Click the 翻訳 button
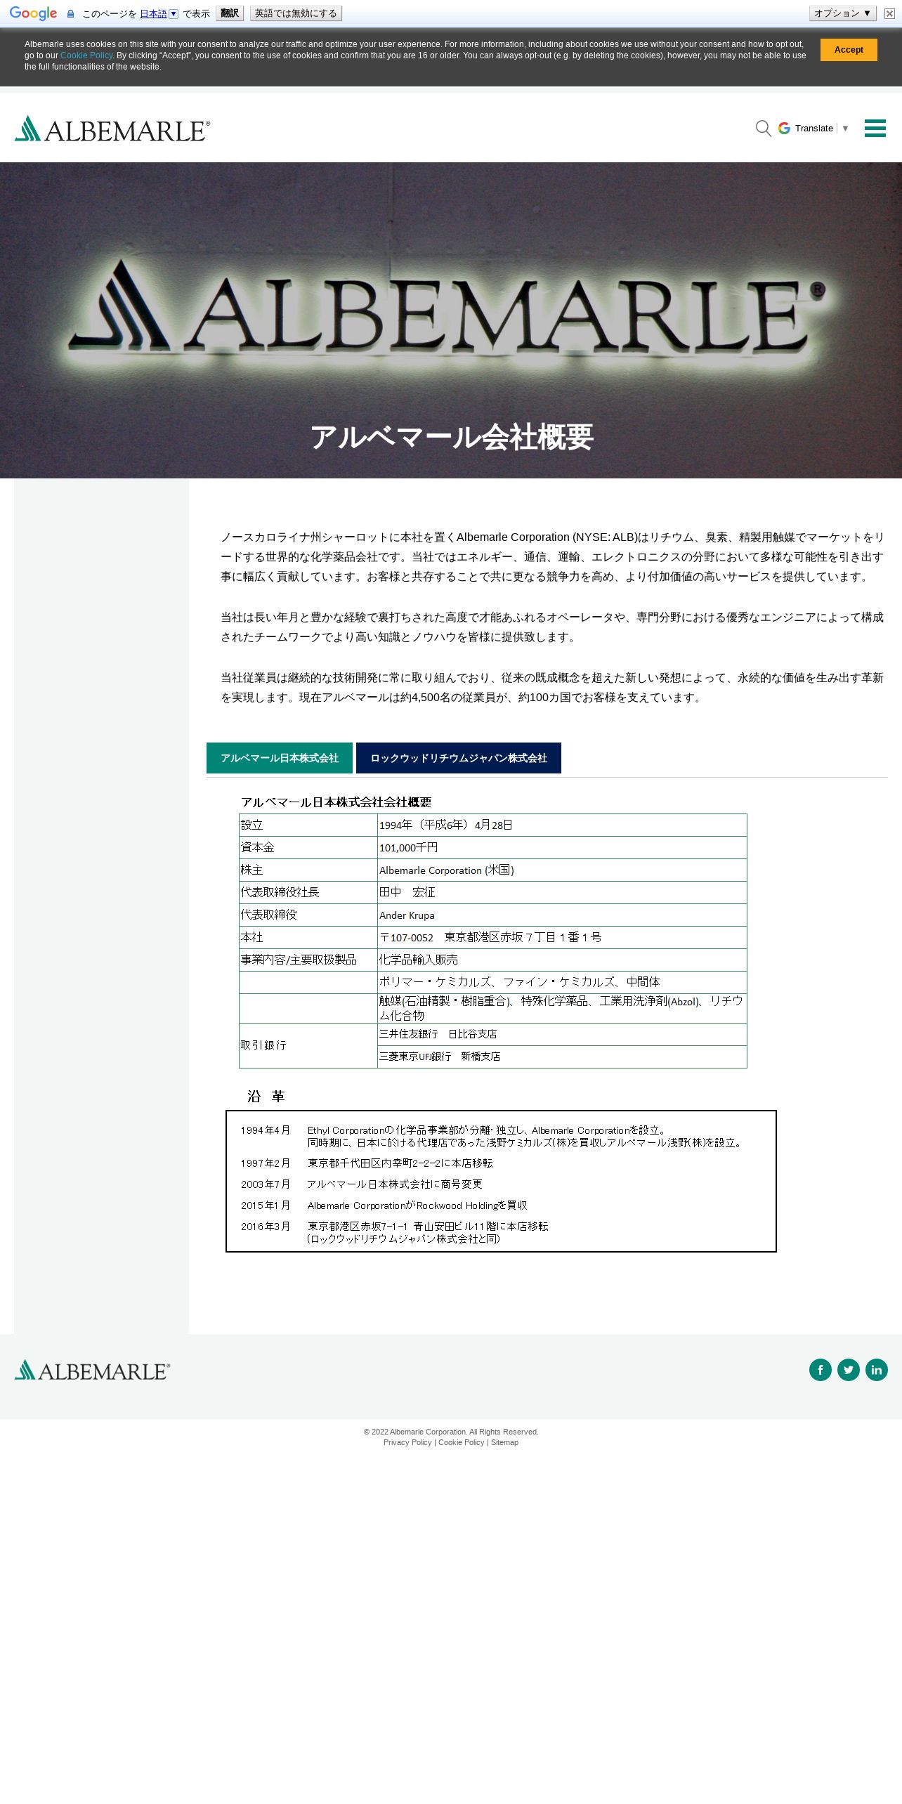Screen dimensions: 902x1804 click(230, 13)
